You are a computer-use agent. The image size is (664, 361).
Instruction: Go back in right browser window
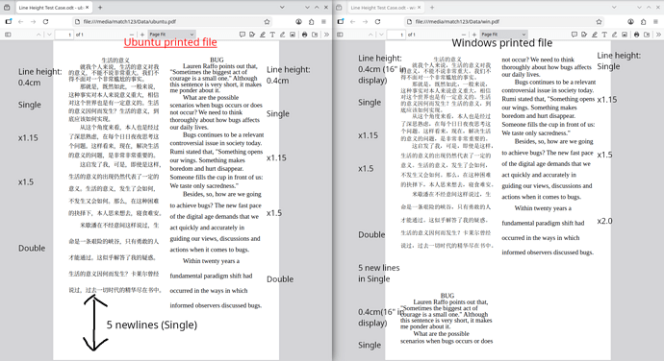[353, 21]
